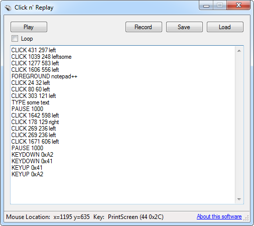This screenshot has width=254, height=226.
Task: Minimize the Click n' Replay window
Action: (x=206, y=6)
